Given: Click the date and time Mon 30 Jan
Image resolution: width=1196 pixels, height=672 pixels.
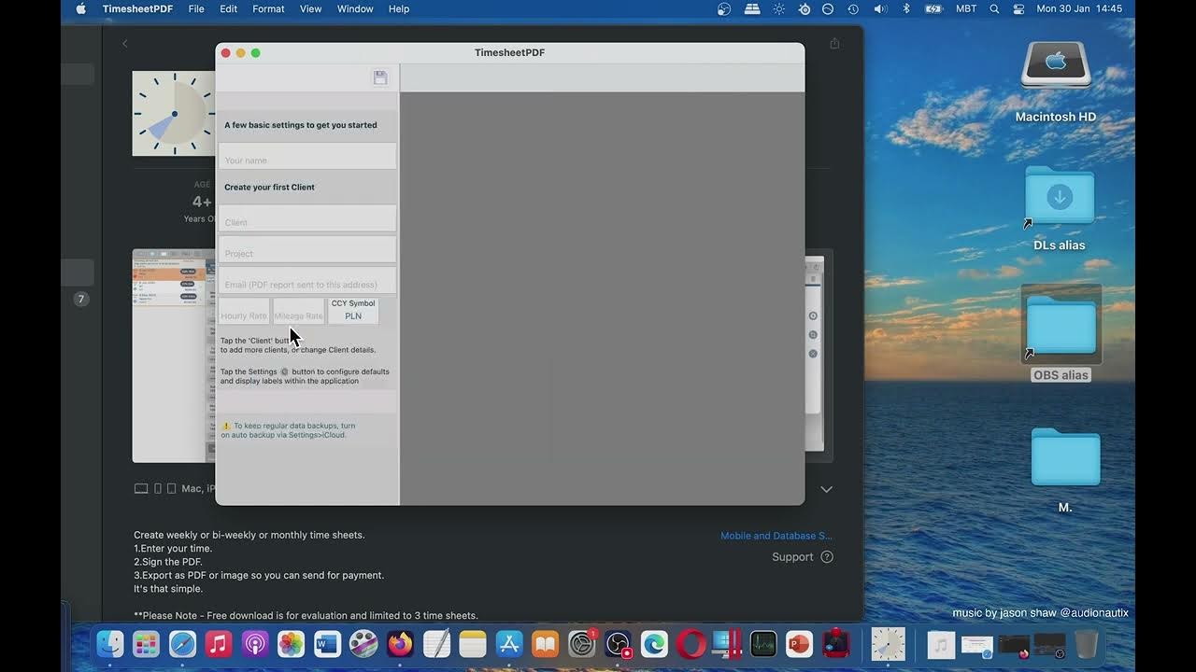Looking at the screenshot, I should pos(1079,8).
